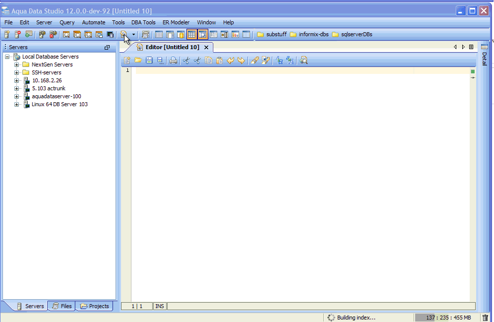Click the server icon with red minus

[x=18, y=34]
